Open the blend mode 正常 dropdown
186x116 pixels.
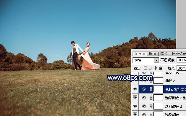click(x=157, y=60)
